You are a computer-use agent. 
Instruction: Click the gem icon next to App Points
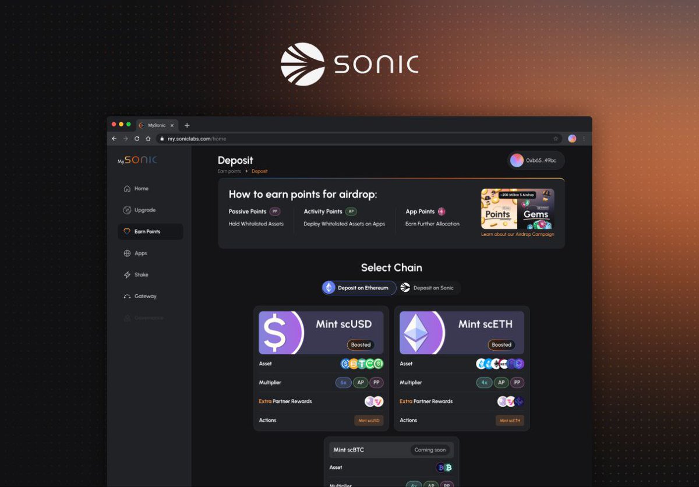point(442,211)
